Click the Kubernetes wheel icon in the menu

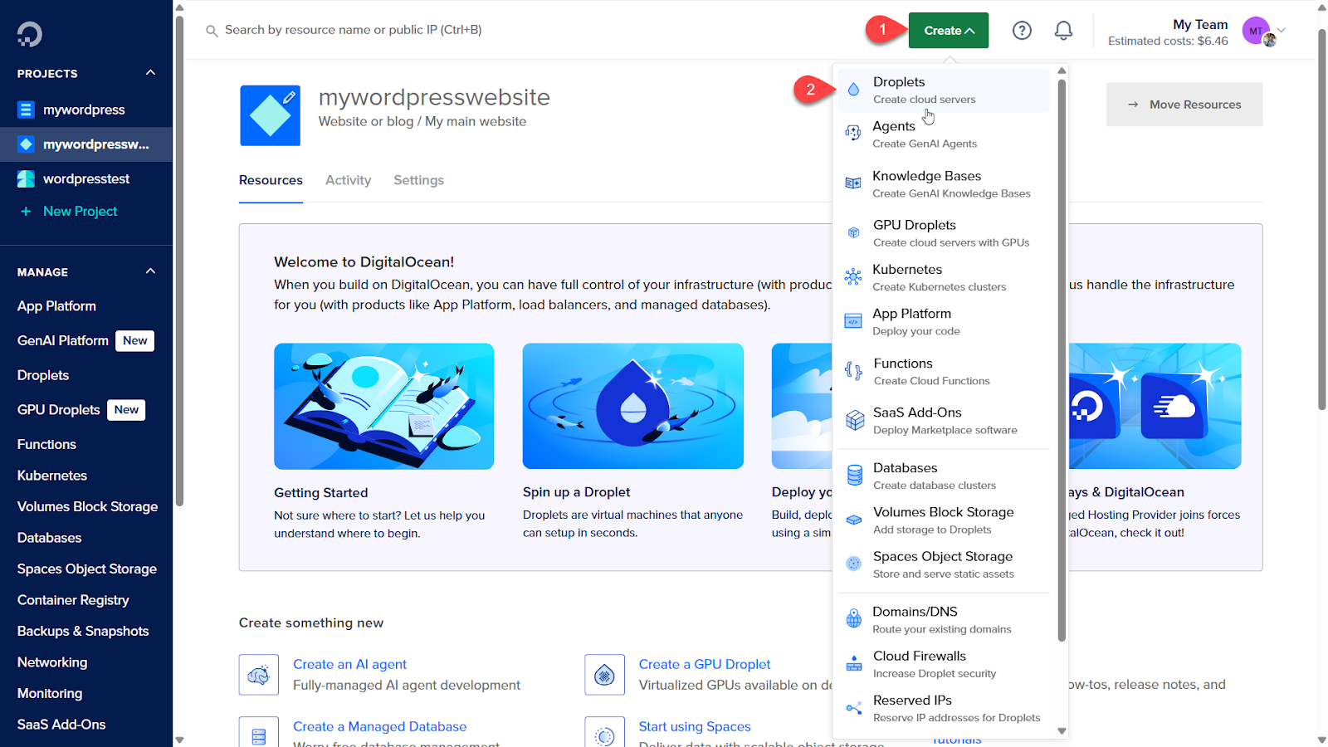point(853,276)
